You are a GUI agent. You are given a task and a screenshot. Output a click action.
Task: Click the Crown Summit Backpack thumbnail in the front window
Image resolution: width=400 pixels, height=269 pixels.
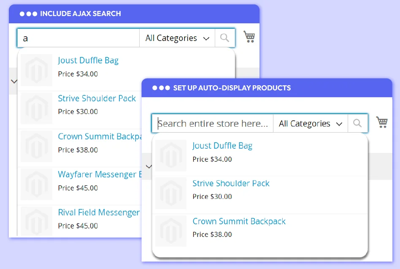(171, 231)
